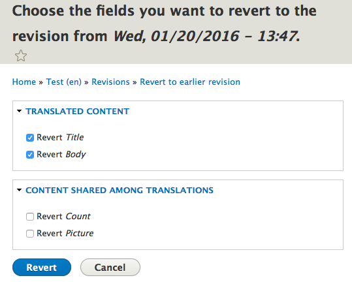Click the blue Revert button
The height and width of the screenshot is (295, 352).
[x=42, y=267]
